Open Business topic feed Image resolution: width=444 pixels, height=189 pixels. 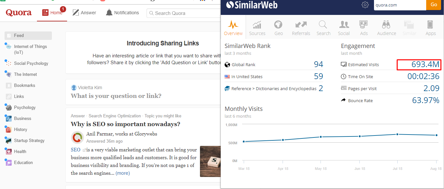pyautogui.click(x=23, y=119)
